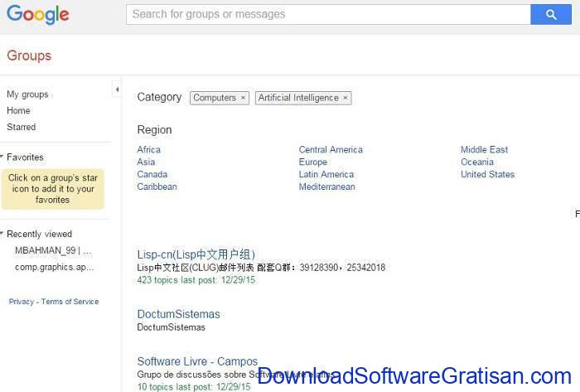580x392 pixels.
Task: Remove the Computers category filter
Action: click(x=243, y=98)
